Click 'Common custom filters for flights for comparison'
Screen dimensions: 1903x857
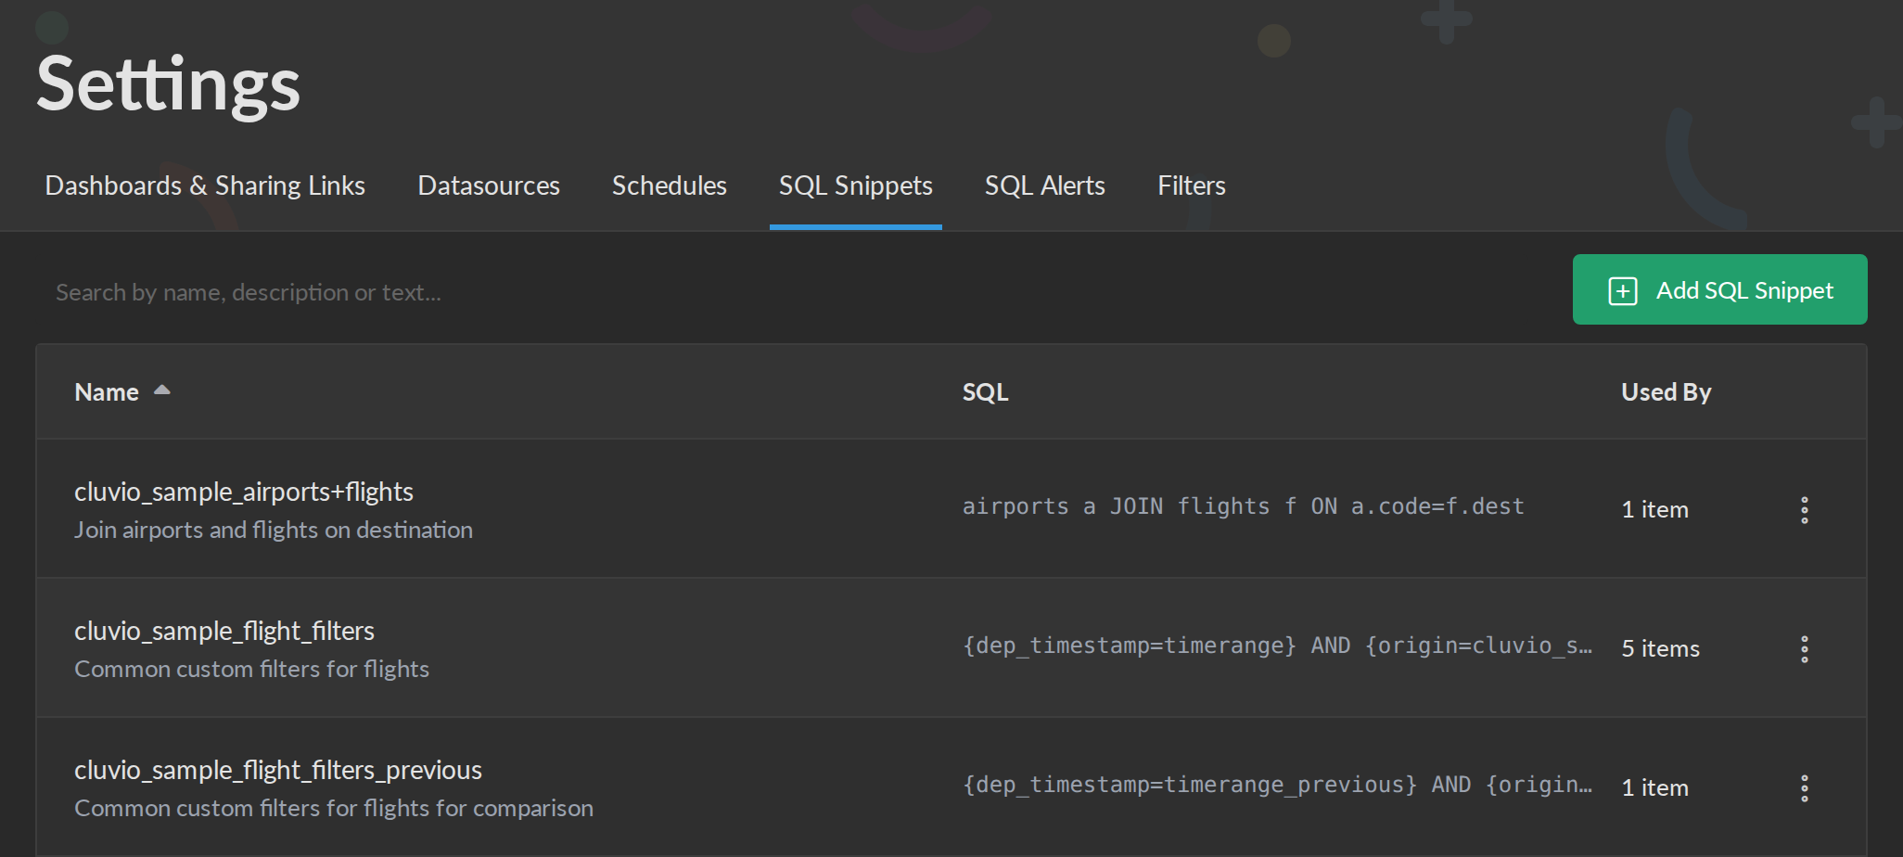pyautogui.click(x=334, y=808)
